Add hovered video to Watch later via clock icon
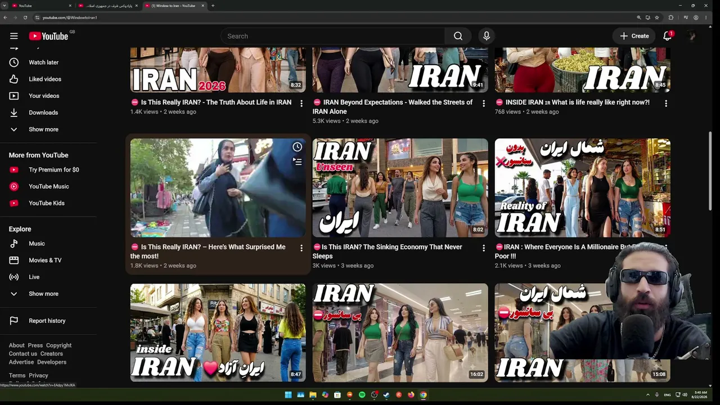The width and height of the screenshot is (720, 405). (297, 147)
